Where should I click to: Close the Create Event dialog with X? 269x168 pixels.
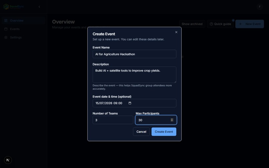pyautogui.click(x=176, y=32)
